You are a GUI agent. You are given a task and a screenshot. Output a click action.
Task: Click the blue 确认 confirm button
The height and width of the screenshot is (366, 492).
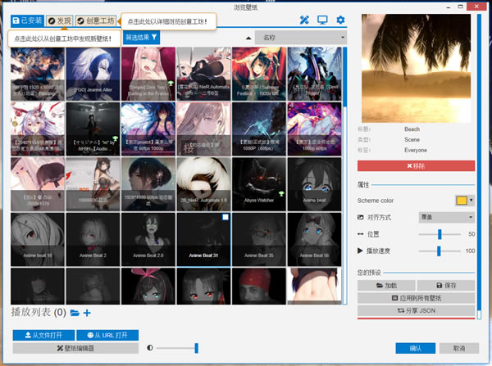416,348
